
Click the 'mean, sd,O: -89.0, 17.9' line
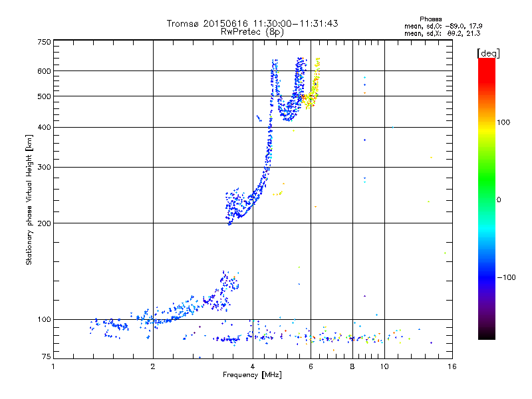point(443,26)
